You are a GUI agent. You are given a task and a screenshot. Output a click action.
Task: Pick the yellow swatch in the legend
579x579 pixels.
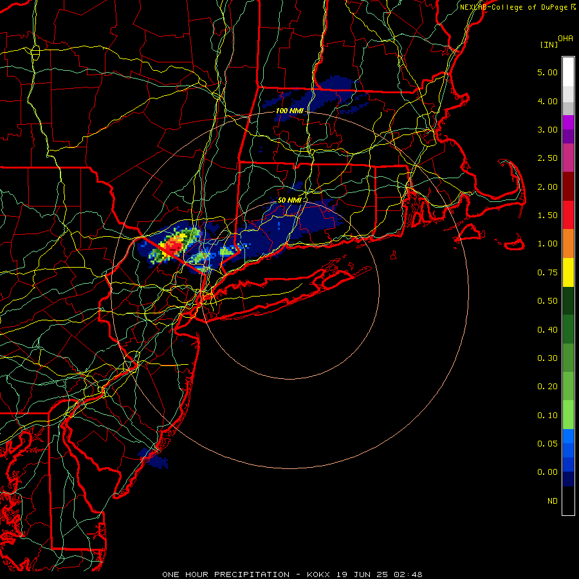tap(568, 272)
